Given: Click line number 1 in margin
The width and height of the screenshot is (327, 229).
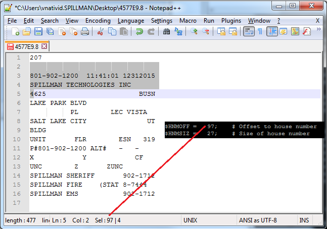Looking at the screenshot, I should coord(19,58).
